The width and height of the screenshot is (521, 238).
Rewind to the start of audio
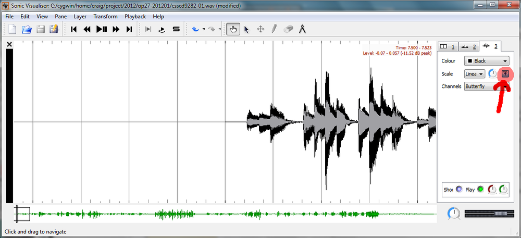(74, 30)
